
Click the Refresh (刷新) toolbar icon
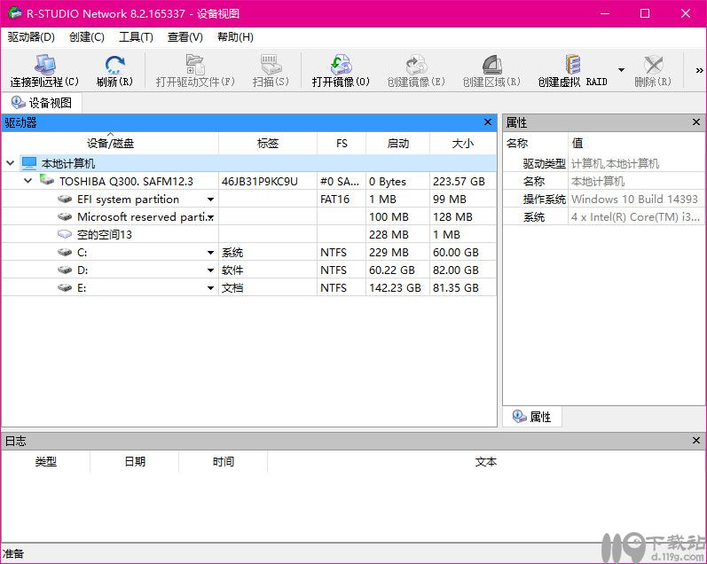coord(114,65)
